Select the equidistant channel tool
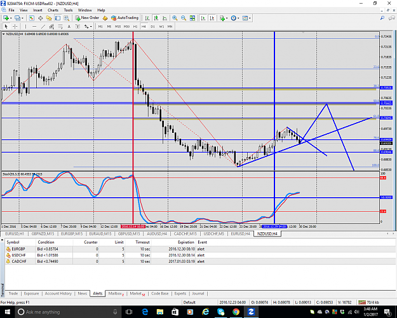Image resolution: width=397 pixels, height=318 pixels. click(51, 26)
